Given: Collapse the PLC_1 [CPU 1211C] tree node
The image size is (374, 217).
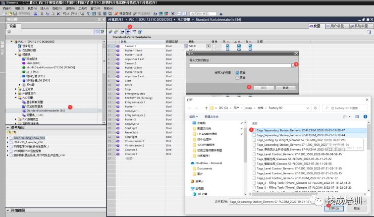Looking at the screenshot, I should pos(12,42).
